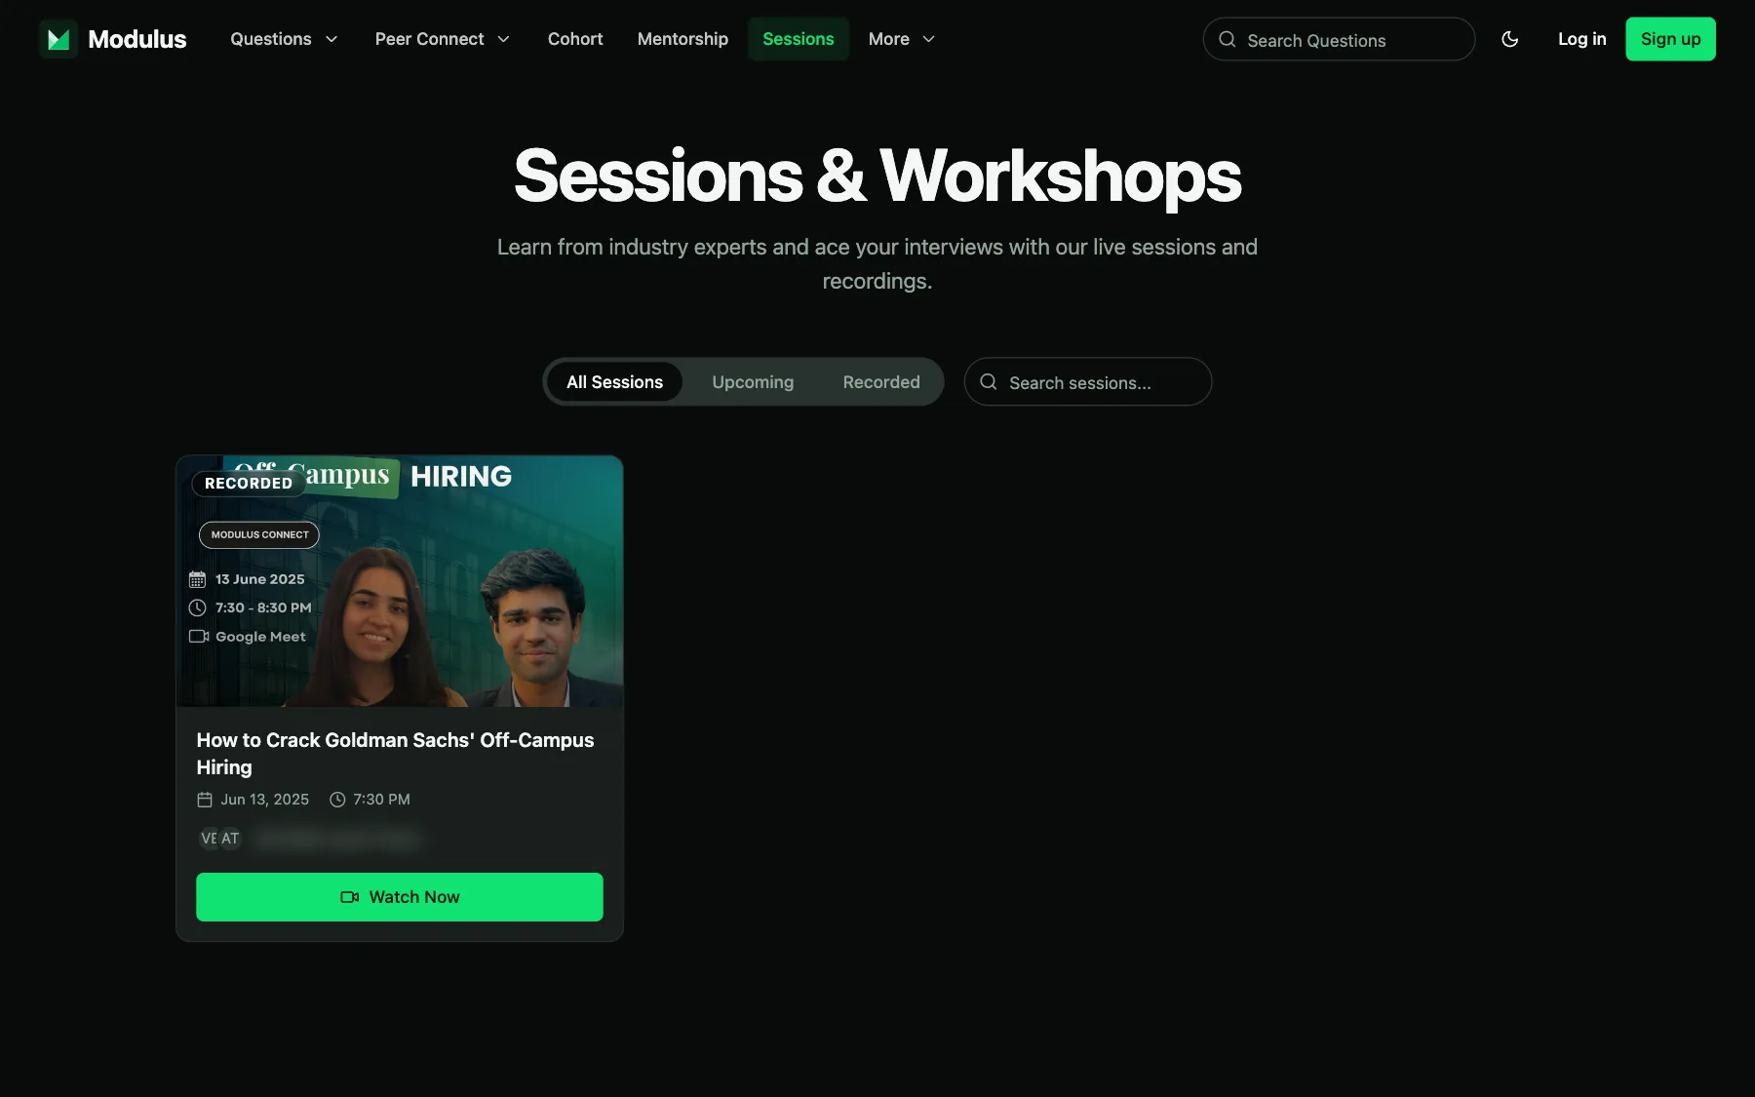
Task: Click the magnifier icon in Search Questions
Action: (1228, 39)
